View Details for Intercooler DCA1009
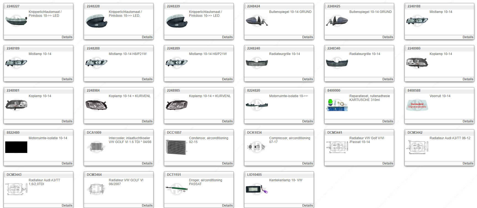477x208 pixels. click(x=147, y=163)
